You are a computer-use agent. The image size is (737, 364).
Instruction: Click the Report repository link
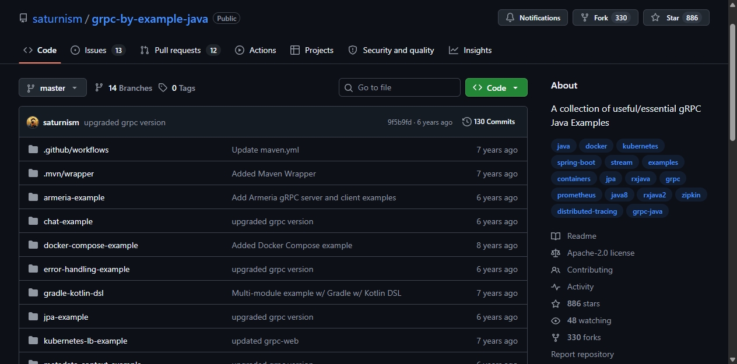[x=582, y=354]
